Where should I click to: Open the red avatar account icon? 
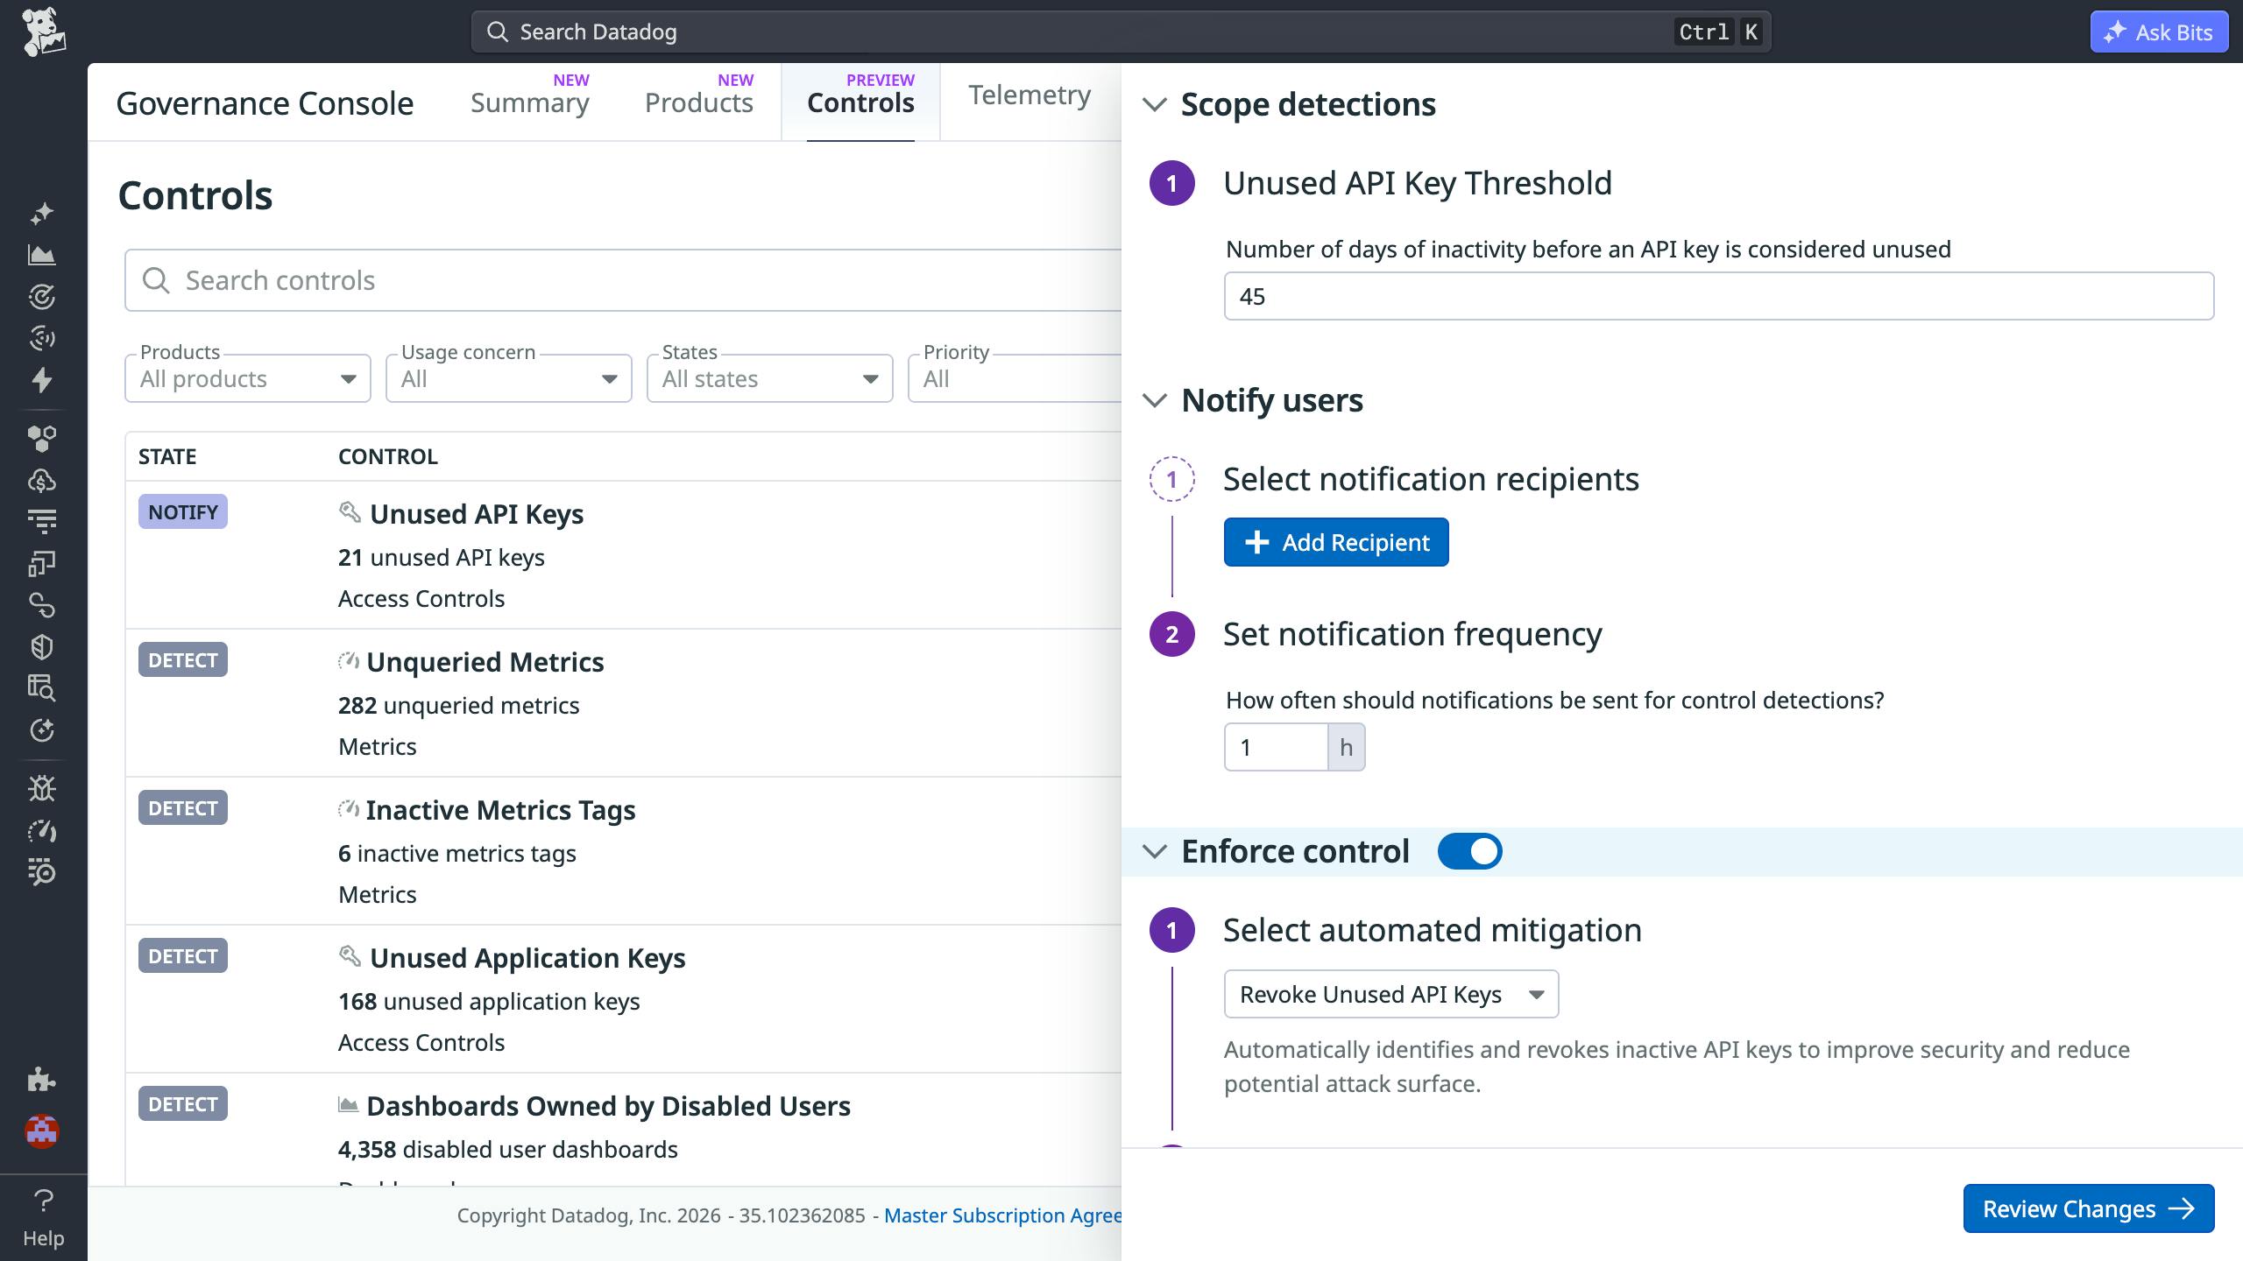coord(41,1131)
